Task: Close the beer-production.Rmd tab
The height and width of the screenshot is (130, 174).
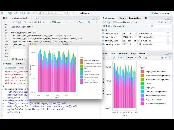Action: pyautogui.click(x=29, y=18)
